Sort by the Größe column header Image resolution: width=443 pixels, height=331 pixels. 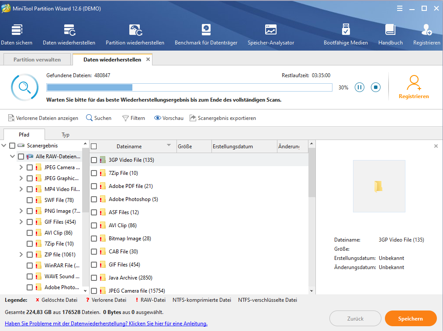pyautogui.click(x=194, y=147)
